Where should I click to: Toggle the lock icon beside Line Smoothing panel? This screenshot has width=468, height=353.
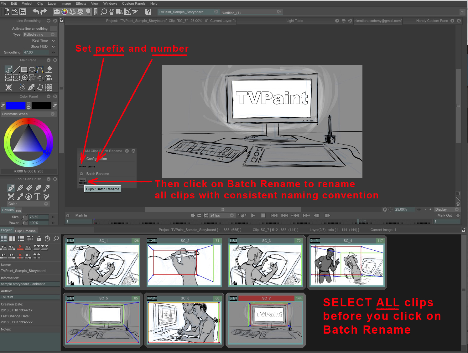tap(61, 20)
